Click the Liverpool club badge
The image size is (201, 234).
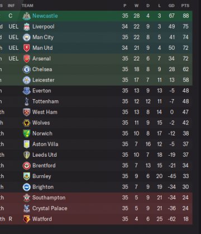click(x=26, y=27)
